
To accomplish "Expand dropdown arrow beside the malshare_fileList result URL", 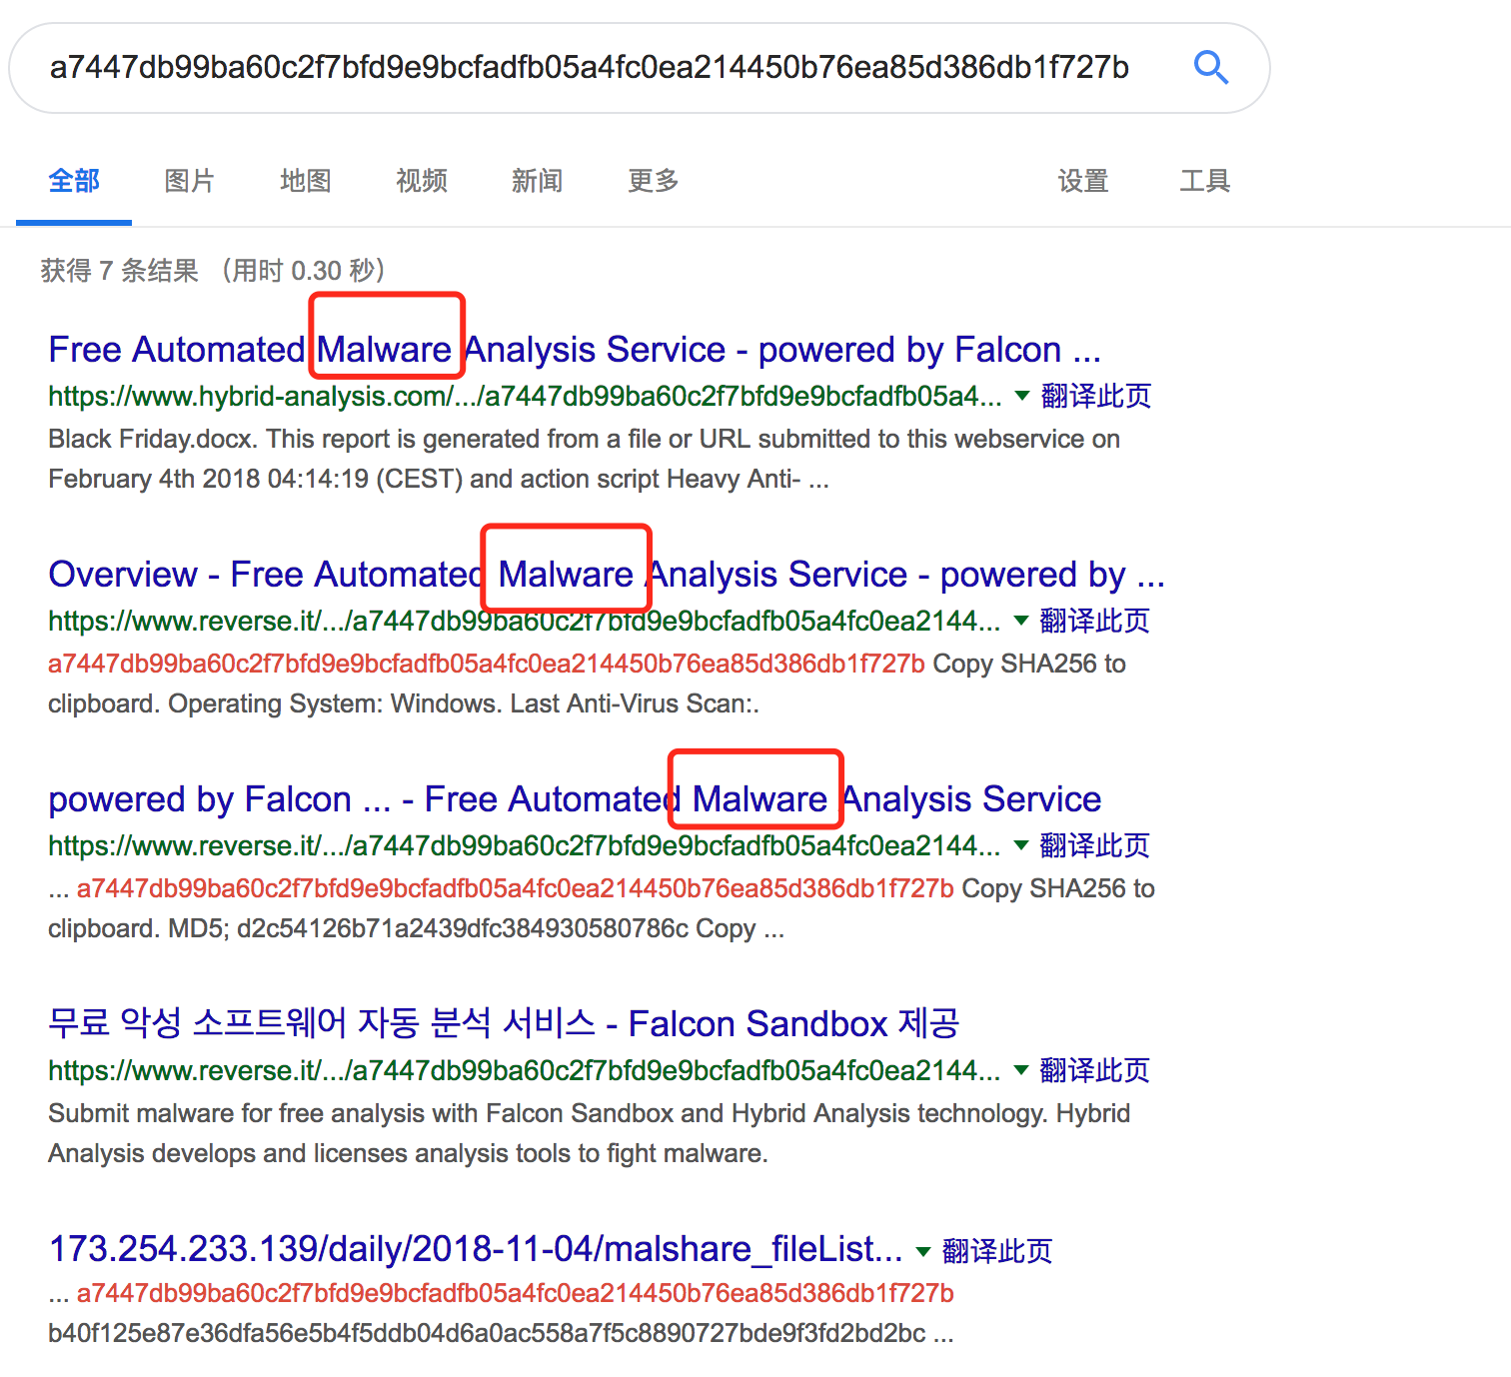I will [921, 1250].
